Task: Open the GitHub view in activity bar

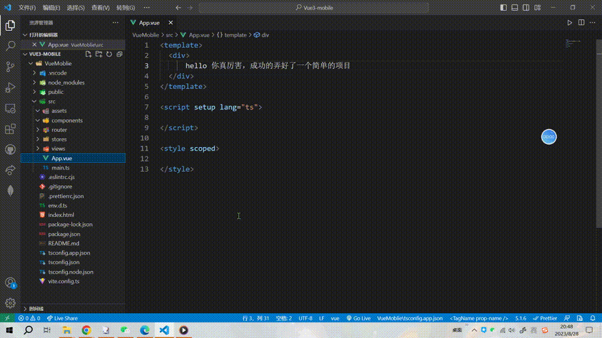Action: pyautogui.click(x=11, y=150)
